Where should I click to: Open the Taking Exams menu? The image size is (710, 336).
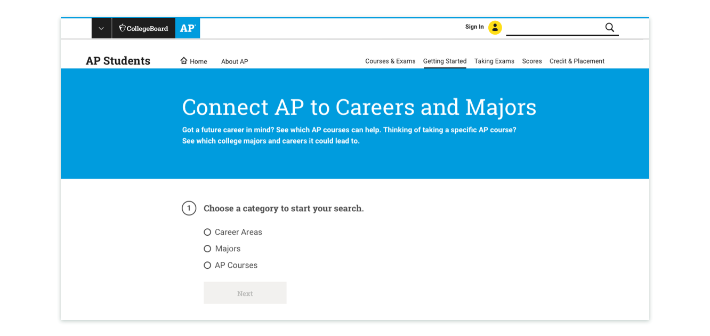click(494, 61)
